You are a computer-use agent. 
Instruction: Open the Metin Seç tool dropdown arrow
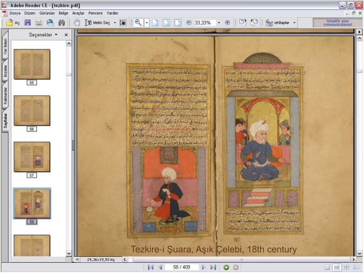(115, 23)
